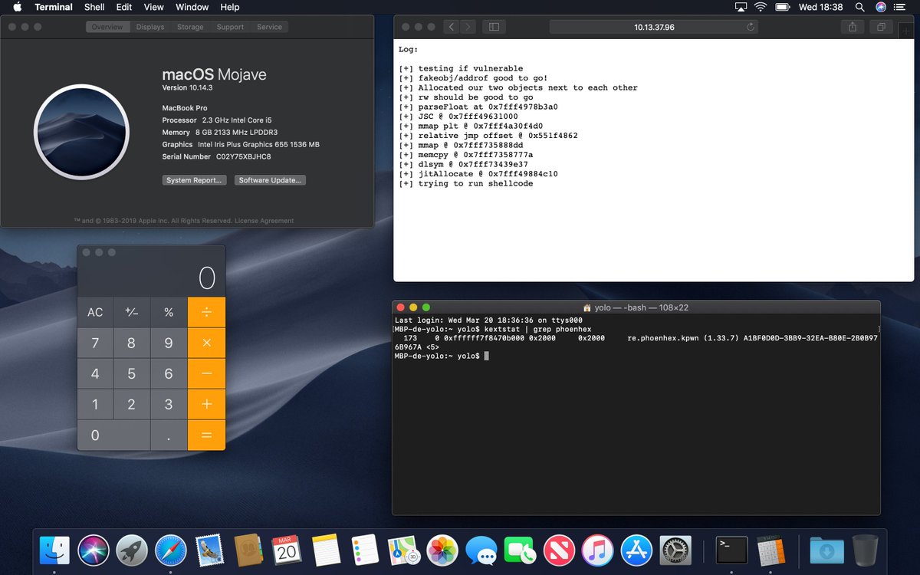Open Finder from the Dock

click(54, 550)
